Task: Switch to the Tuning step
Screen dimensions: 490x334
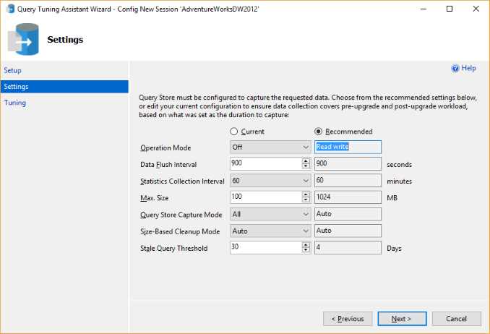Action: 14,103
